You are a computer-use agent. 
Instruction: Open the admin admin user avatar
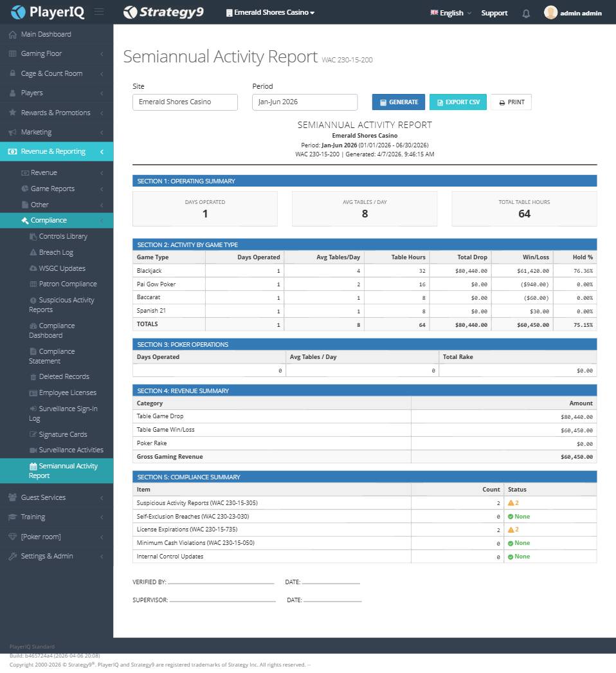click(x=550, y=12)
